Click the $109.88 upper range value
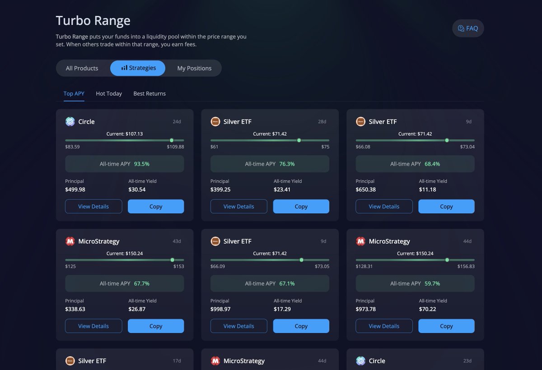This screenshot has height=370, width=542. coord(175,147)
